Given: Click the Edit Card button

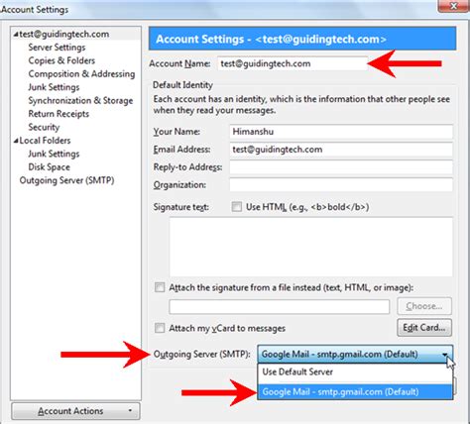Looking at the screenshot, I should point(424,328).
